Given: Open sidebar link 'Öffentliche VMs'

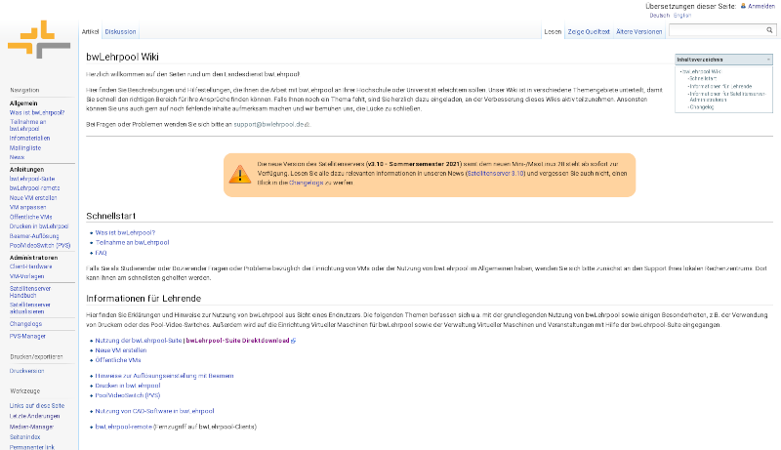Looking at the screenshot, I should (31, 217).
